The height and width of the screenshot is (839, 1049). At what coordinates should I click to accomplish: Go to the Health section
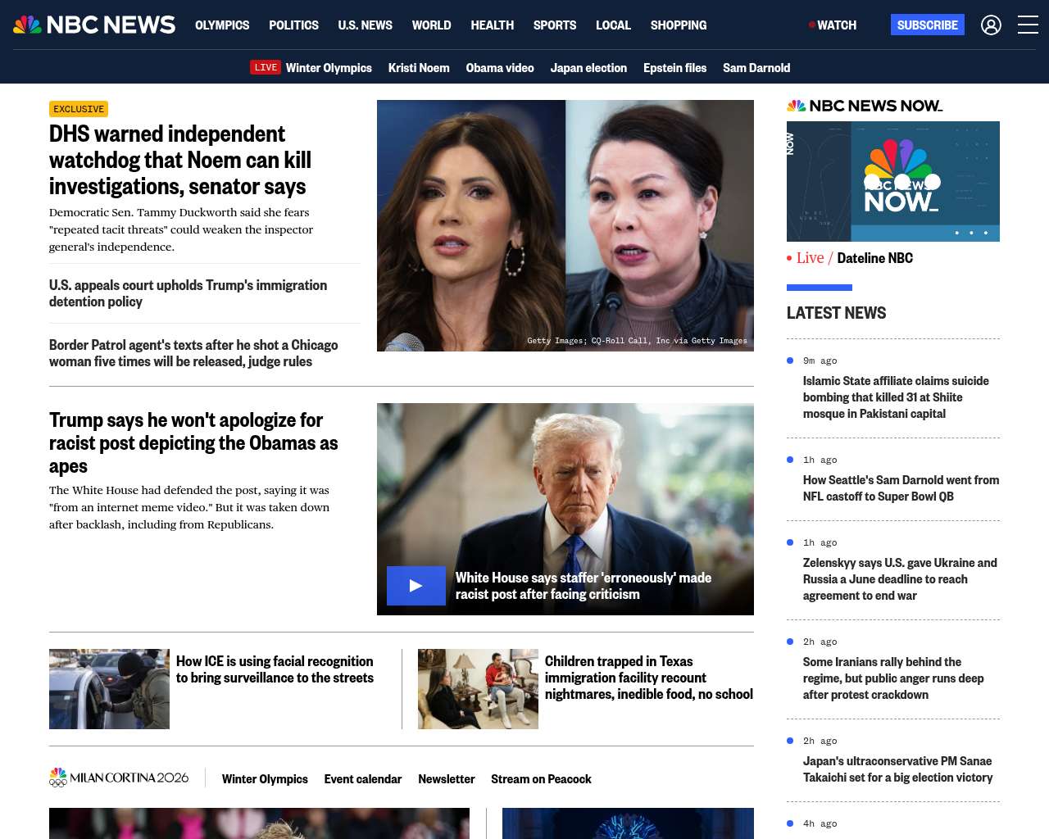492,25
